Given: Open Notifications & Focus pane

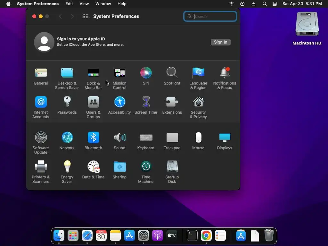Looking at the screenshot, I should (x=225, y=78).
